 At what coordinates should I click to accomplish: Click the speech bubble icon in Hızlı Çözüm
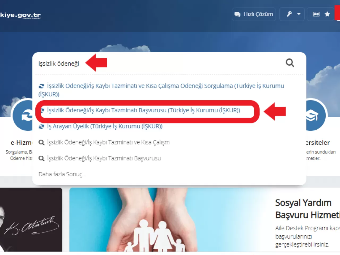(x=237, y=14)
